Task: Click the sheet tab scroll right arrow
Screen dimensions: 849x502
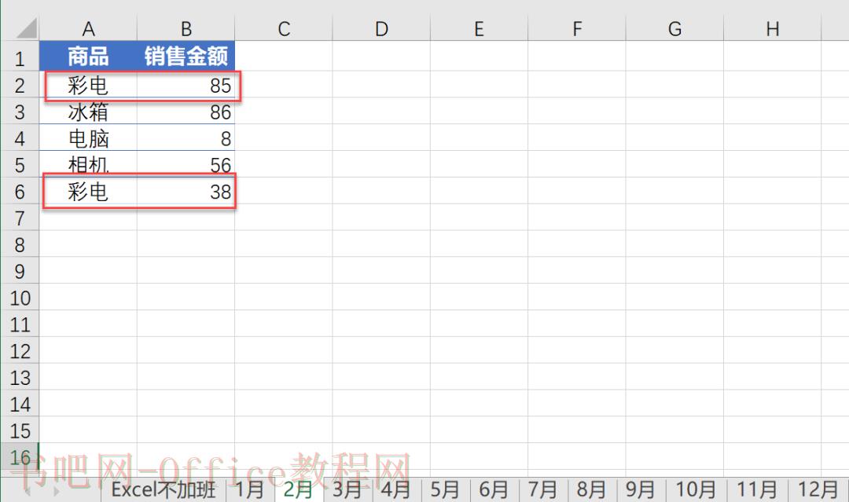Action: 56,491
